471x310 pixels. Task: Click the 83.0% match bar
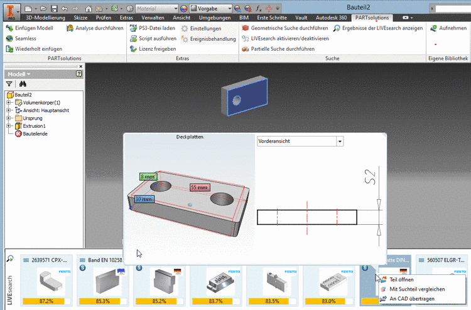point(328,301)
